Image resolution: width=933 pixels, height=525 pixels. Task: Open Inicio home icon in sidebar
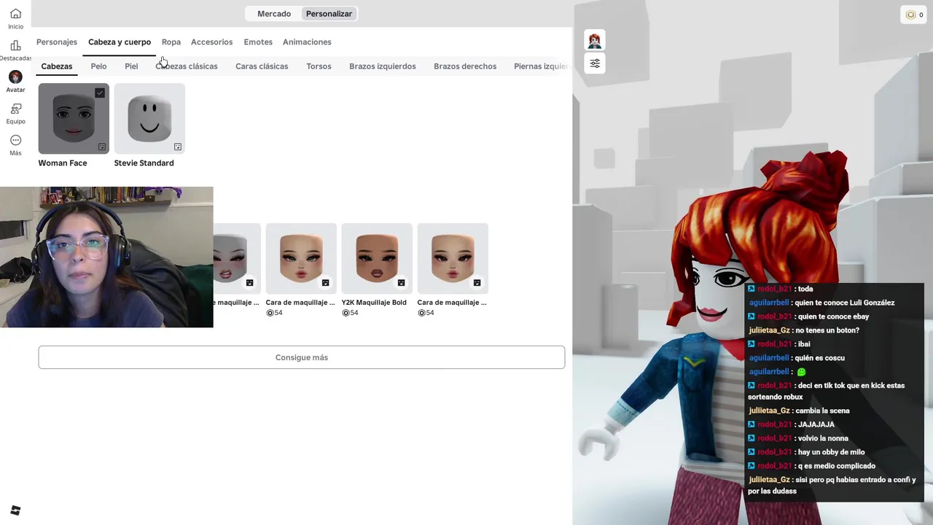click(x=15, y=14)
